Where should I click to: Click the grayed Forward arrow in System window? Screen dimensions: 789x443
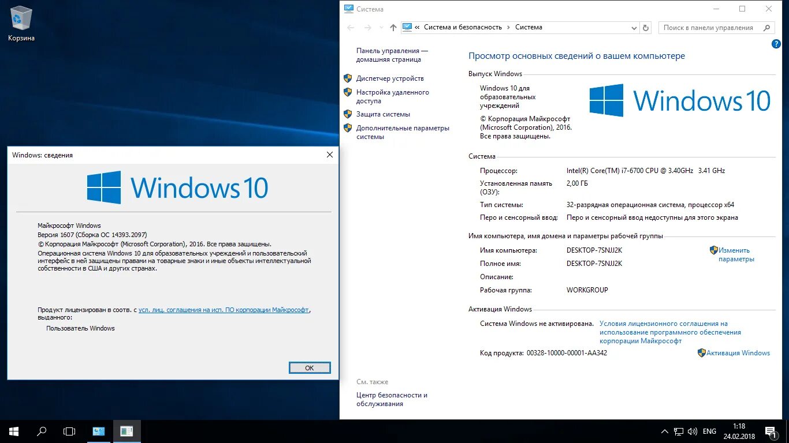[x=368, y=27]
